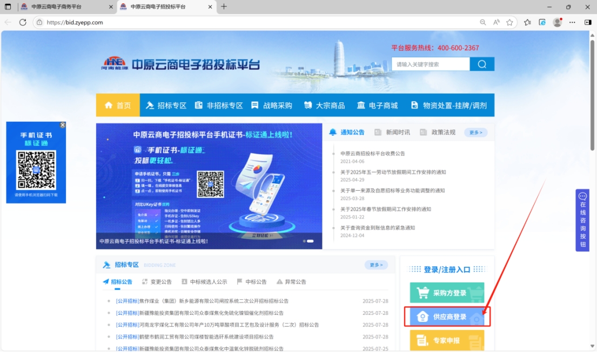Image resolution: width=597 pixels, height=352 pixels.
Task: Open the browser sidebar icon
Action: 588,23
